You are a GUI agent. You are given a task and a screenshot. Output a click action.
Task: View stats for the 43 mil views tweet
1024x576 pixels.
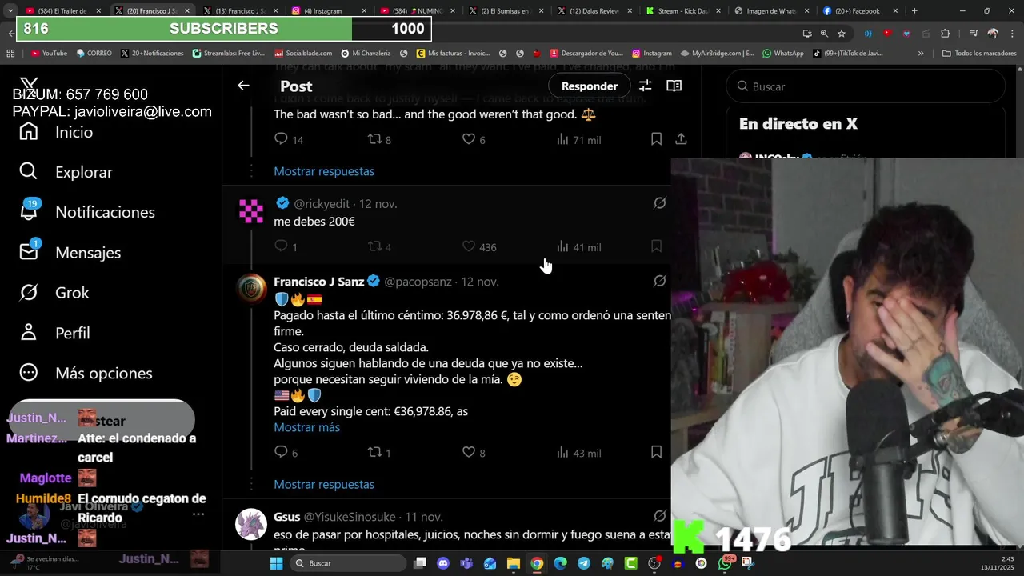pos(578,453)
